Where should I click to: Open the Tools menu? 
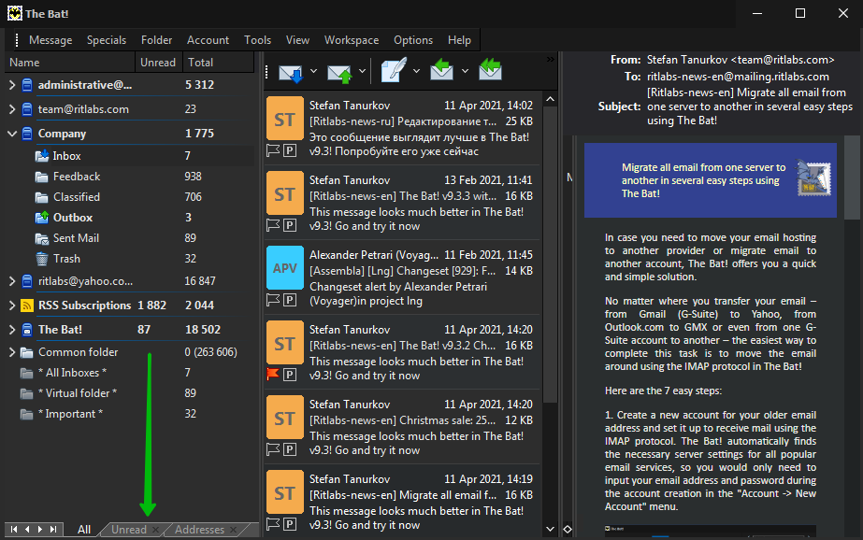click(x=257, y=40)
